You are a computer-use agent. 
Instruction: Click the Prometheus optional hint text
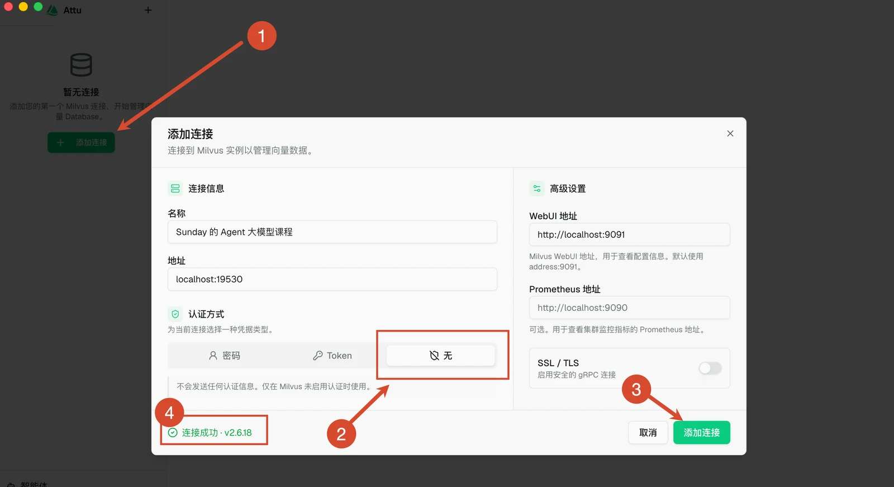617,330
